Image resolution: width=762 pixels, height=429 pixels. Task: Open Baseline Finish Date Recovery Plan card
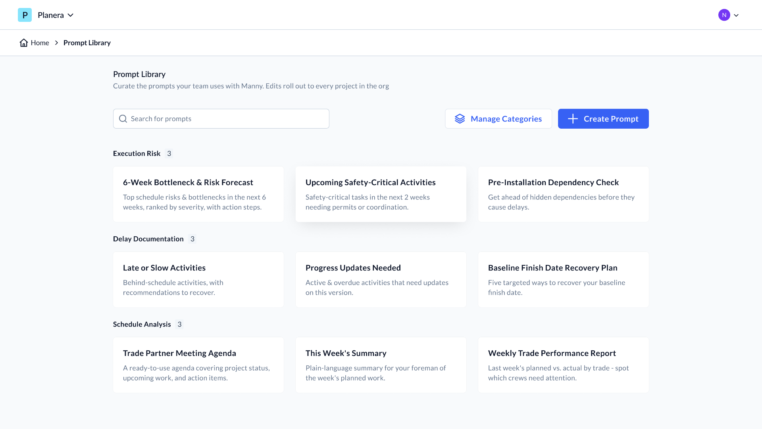point(564,280)
